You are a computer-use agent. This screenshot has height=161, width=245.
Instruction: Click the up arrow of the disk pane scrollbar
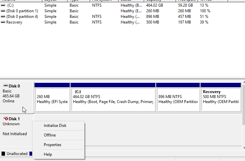coord(244,82)
